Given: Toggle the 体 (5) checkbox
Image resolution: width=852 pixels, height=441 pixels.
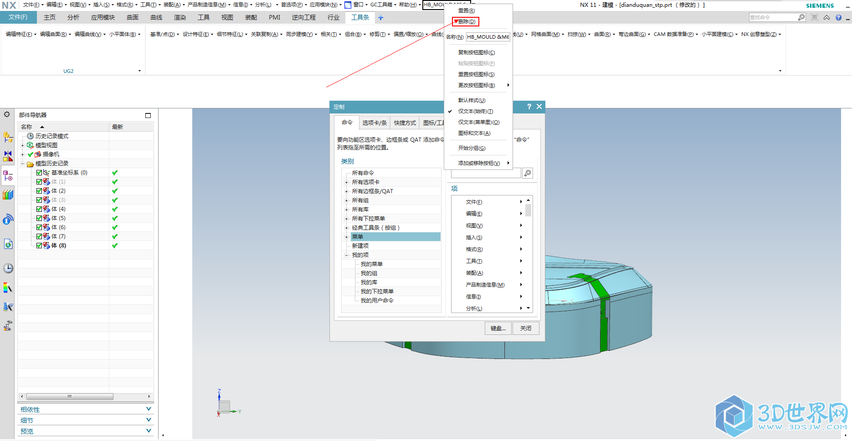Looking at the screenshot, I should coord(39,218).
